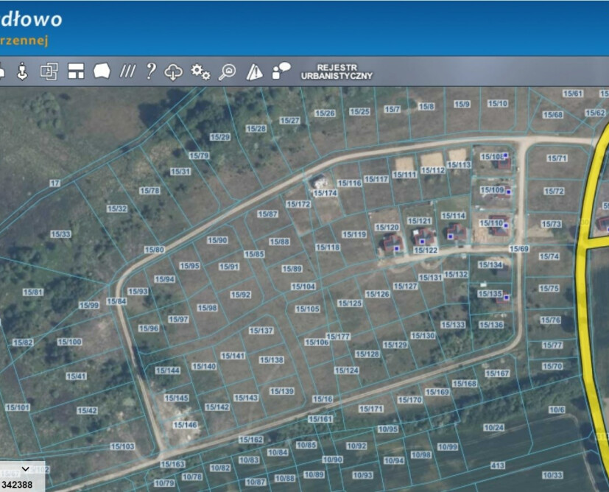Click parcel label 15/171
The image size is (609, 492).
(371, 409)
